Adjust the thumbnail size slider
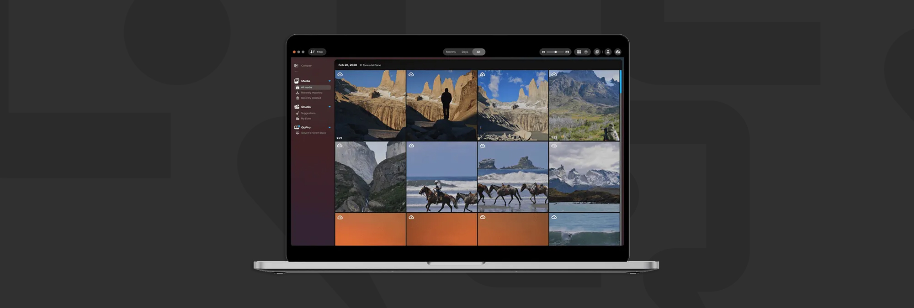Screen dimensions: 914x308 coord(555,52)
